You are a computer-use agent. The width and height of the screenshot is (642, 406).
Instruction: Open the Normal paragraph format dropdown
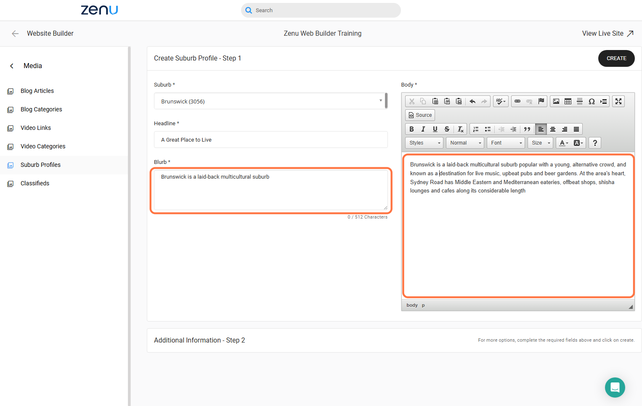pos(465,143)
